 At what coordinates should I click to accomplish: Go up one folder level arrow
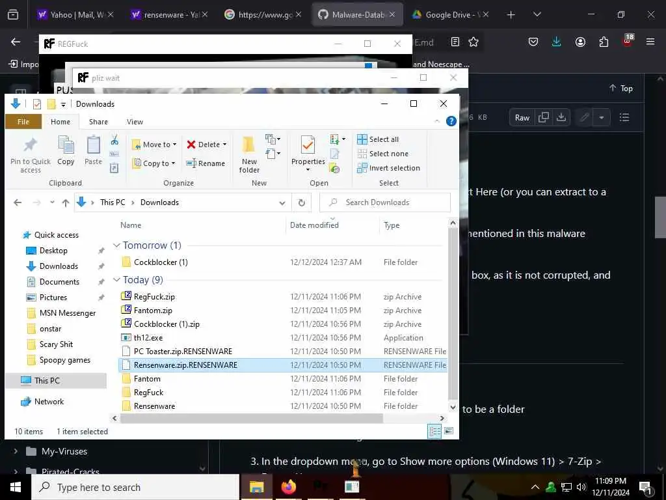66,203
